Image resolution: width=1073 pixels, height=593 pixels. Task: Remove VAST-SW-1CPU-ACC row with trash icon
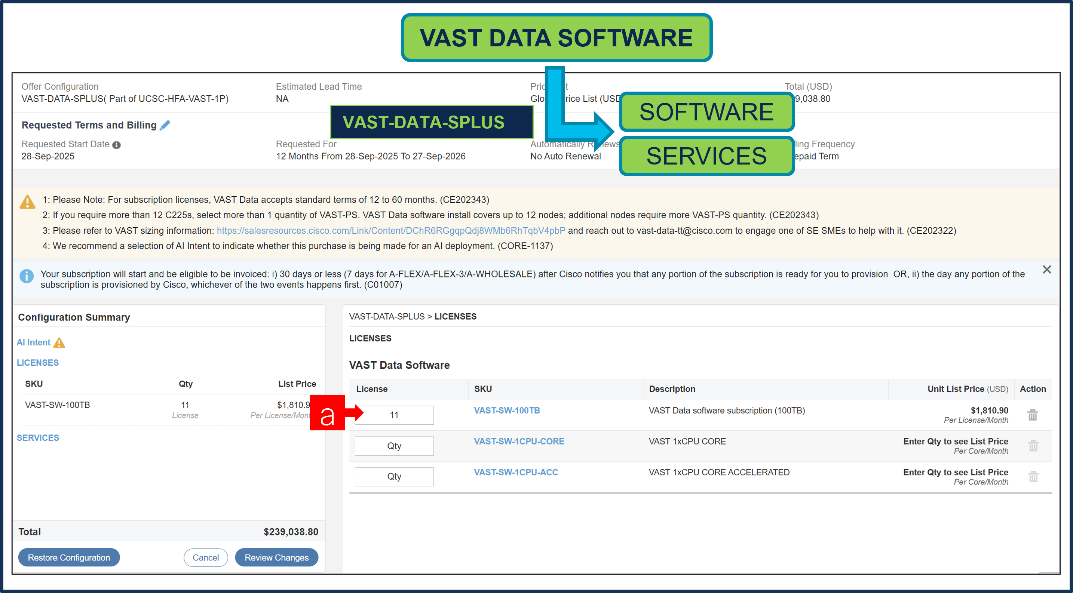click(x=1033, y=476)
